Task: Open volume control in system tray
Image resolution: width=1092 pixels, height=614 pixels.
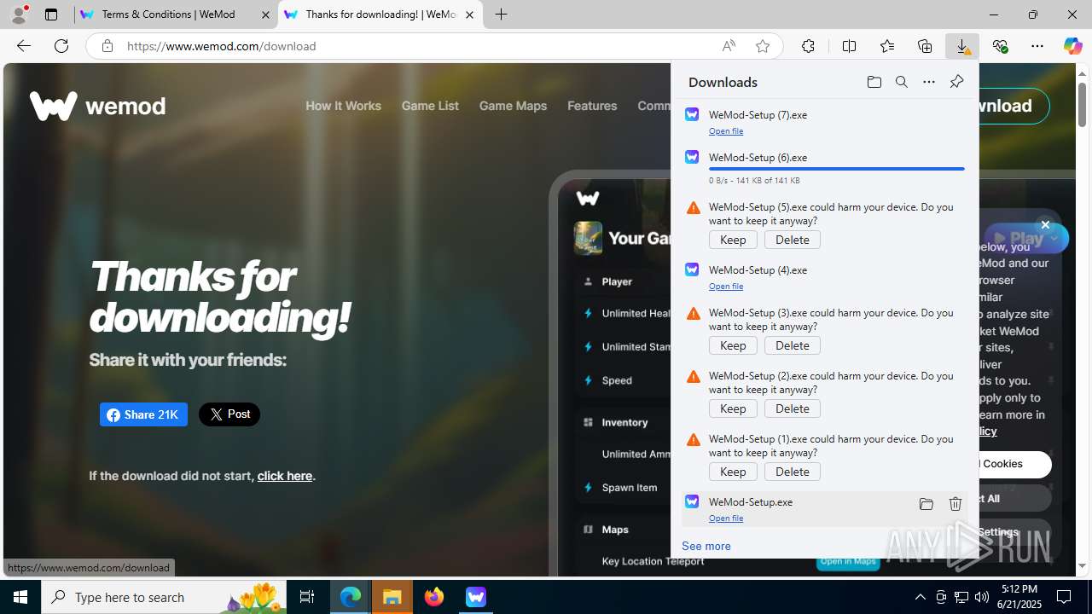Action: [x=981, y=597]
